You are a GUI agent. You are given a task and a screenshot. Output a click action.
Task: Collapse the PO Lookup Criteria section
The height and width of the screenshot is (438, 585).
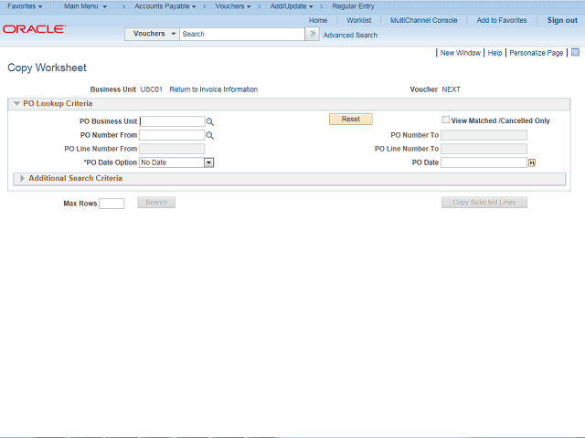click(16, 103)
